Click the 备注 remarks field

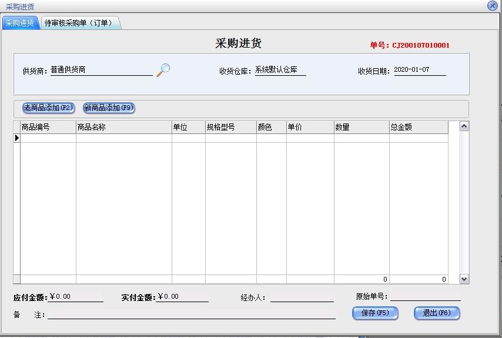point(191,314)
